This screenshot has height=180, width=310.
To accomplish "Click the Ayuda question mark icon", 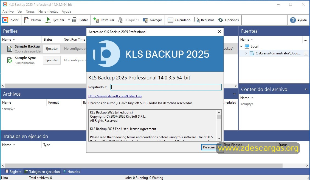I will click(x=292, y=20).
